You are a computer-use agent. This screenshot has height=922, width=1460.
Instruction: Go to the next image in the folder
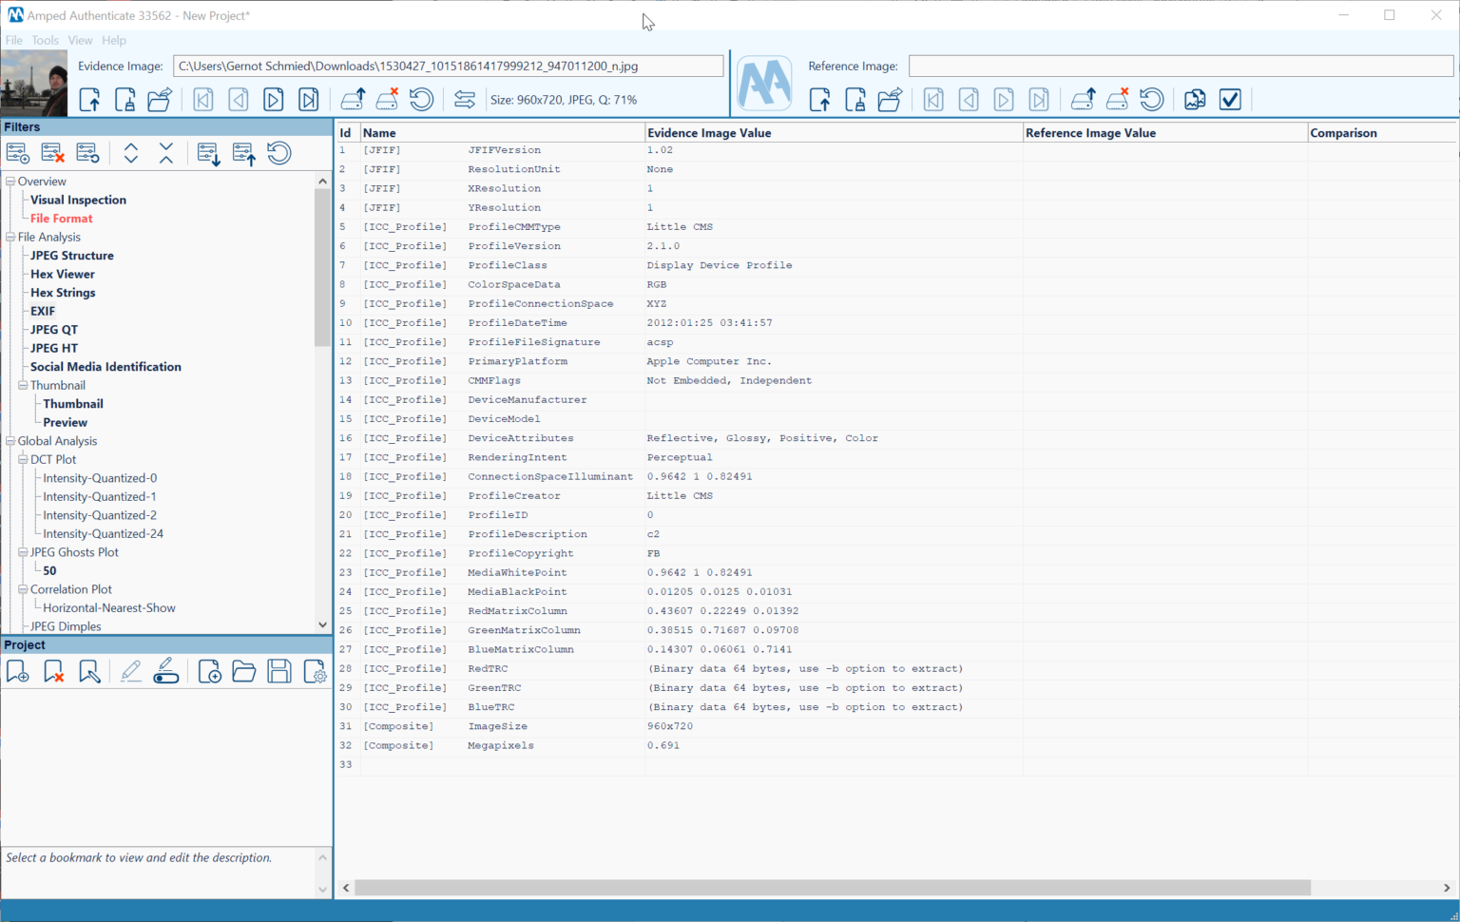tap(273, 99)
